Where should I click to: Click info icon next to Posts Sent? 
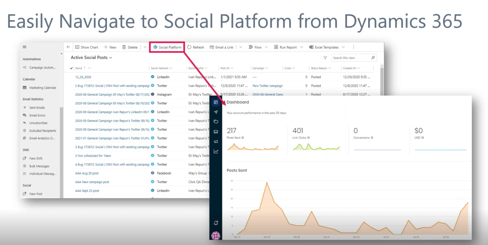click(243, 138)
